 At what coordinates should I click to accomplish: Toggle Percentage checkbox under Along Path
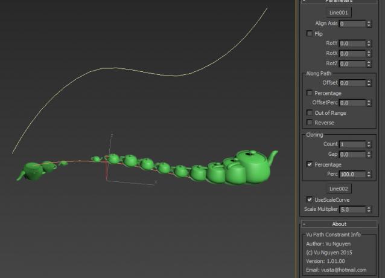(310, 93)
